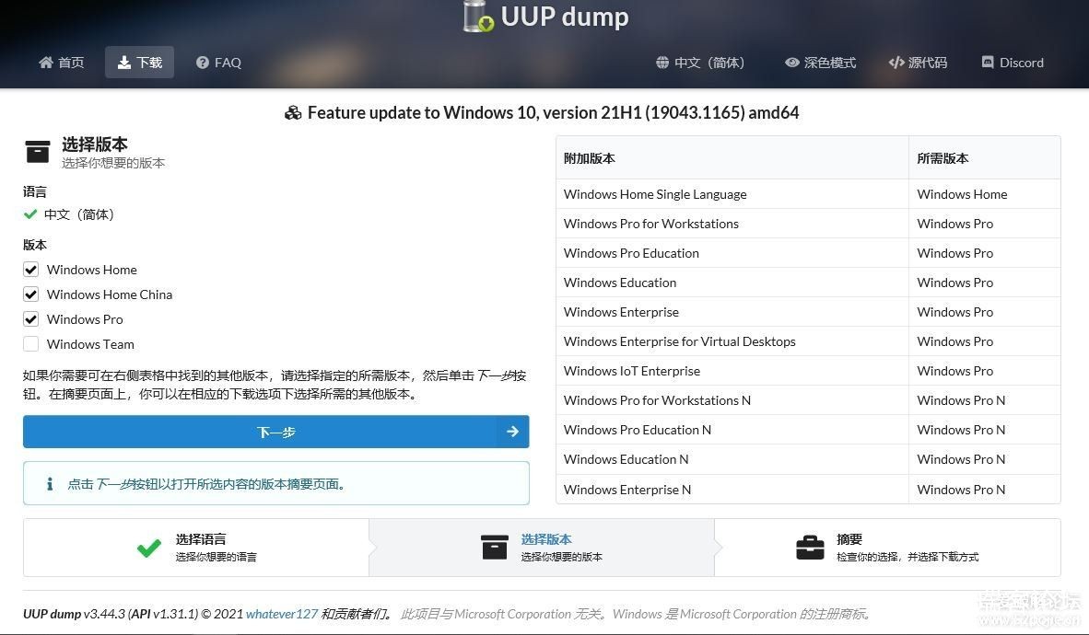Image resolution: width=1089 pixels, height=635 pixels.
Task: Click the 选择语言 step
Action: coord(196,548)
